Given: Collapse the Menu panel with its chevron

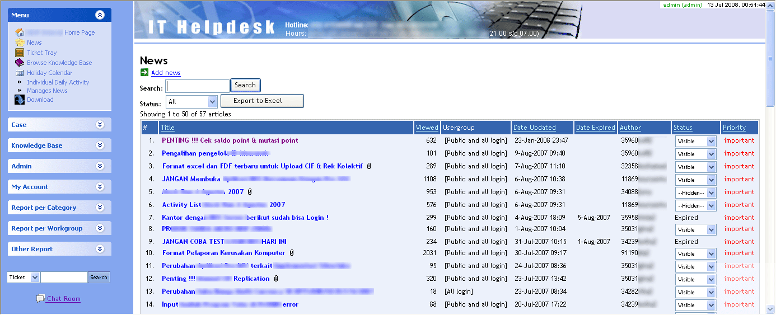Looking at the screenshot, I should point(100,15).
